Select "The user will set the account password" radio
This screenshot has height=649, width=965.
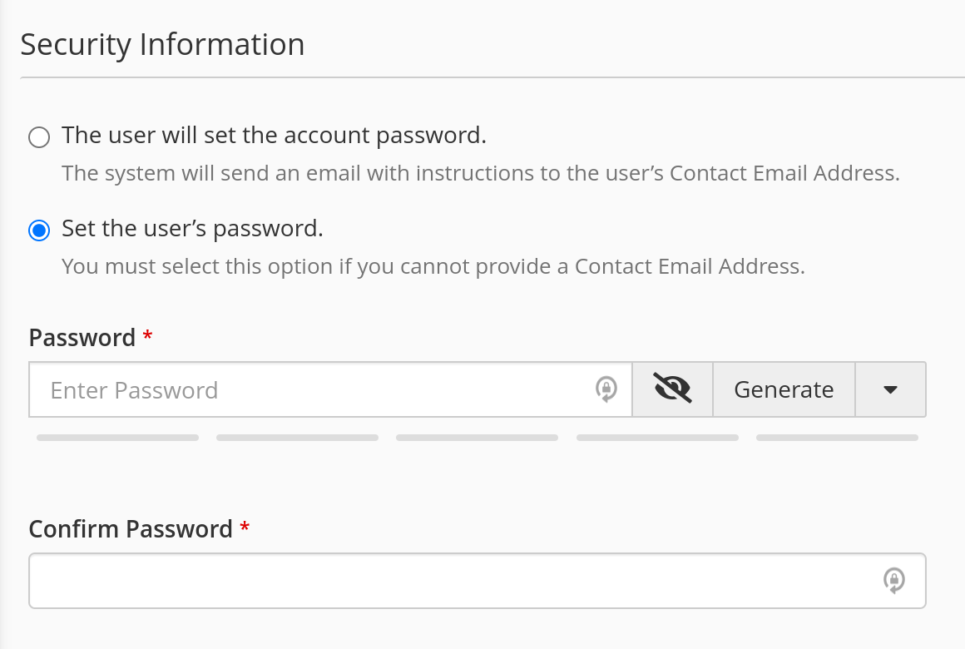(39, 136)
